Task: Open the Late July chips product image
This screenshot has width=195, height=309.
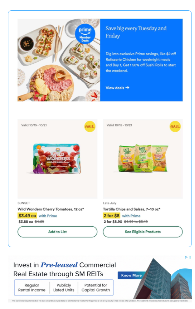Action: pyautogui.click(x=143, y=159)
